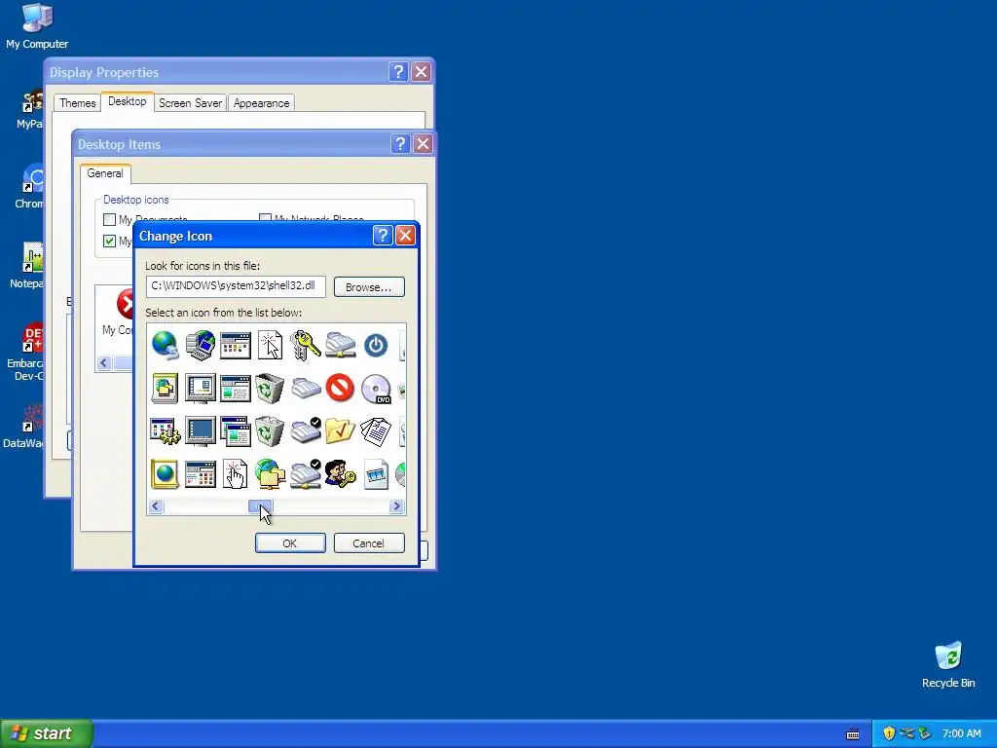Choose the red prohibited circle icon
This screenshot has height=748, width=997.
point(340,388)
